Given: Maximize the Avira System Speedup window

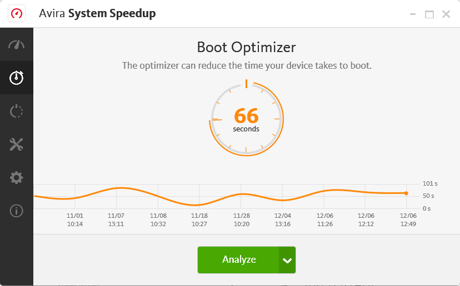Looking at the screenshot, I should [x=429, y=14].
